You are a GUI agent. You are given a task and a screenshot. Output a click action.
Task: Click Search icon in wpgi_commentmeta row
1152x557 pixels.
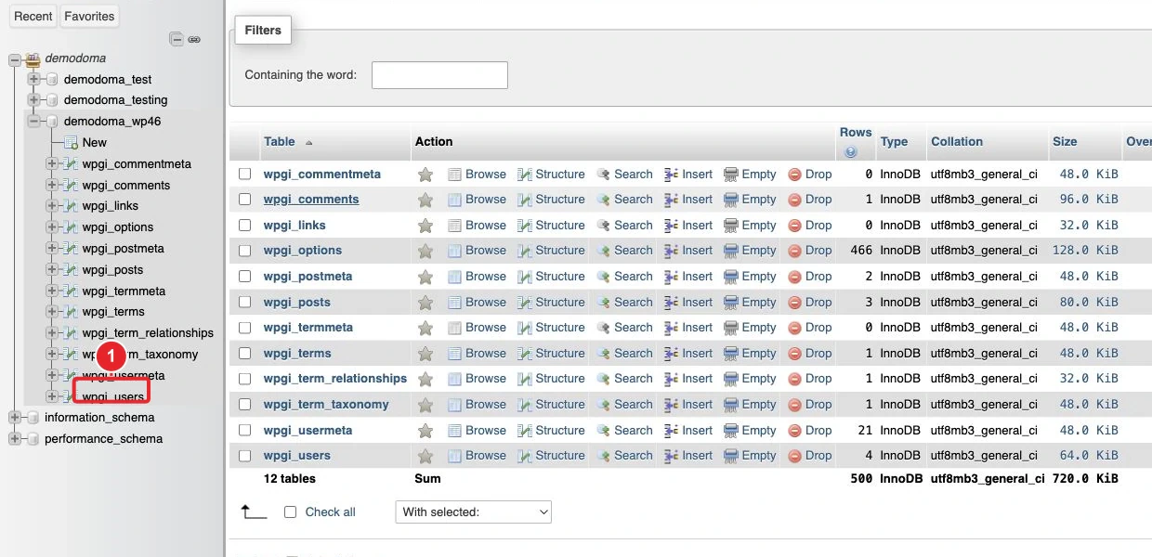click(603, 175)
